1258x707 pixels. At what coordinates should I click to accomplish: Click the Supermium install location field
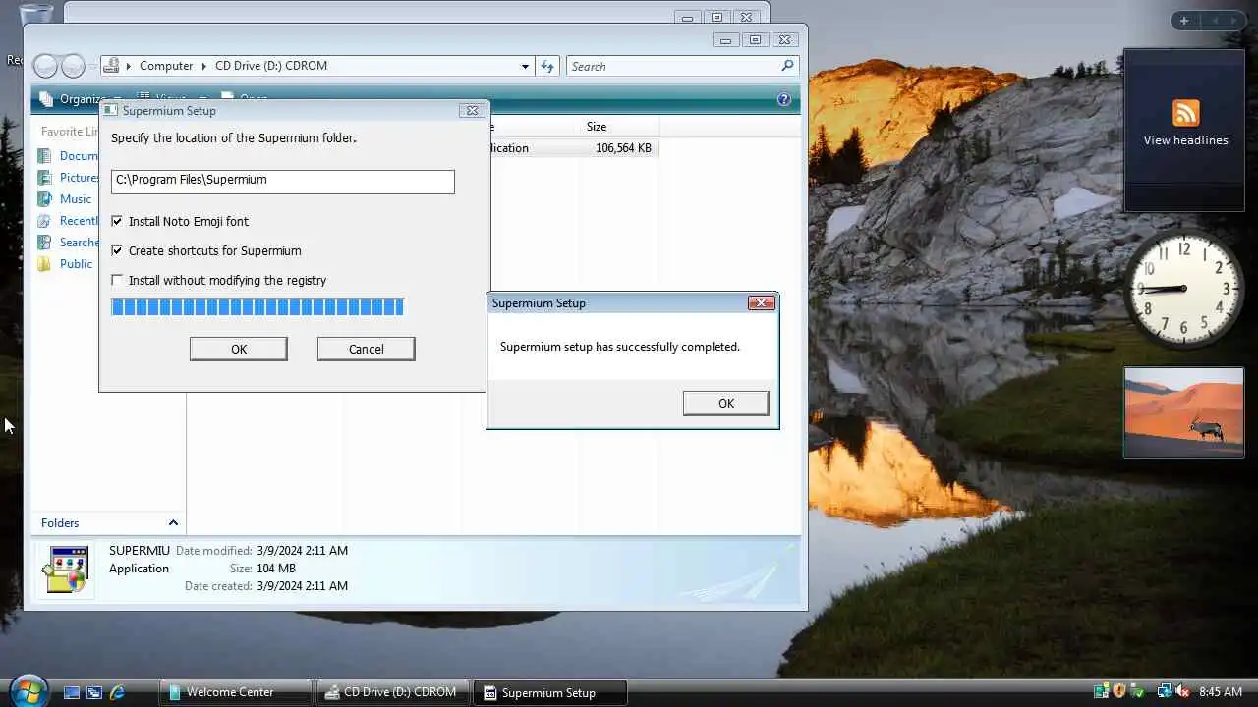pyautogui.click(x=282, y=181)
